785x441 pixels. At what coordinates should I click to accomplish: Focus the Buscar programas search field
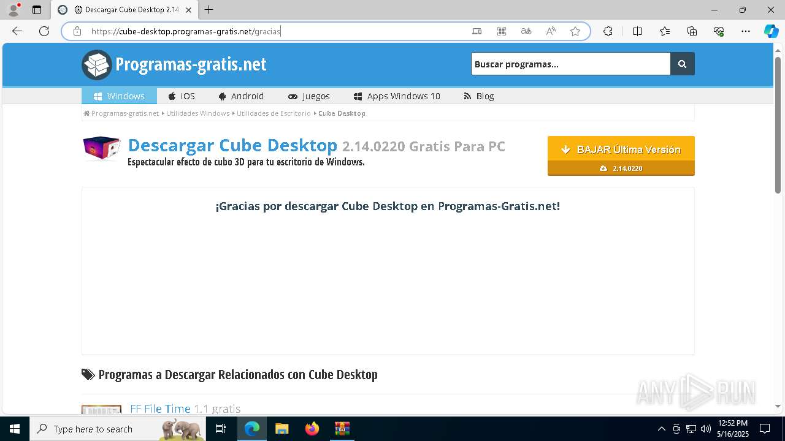pos(570,64)
